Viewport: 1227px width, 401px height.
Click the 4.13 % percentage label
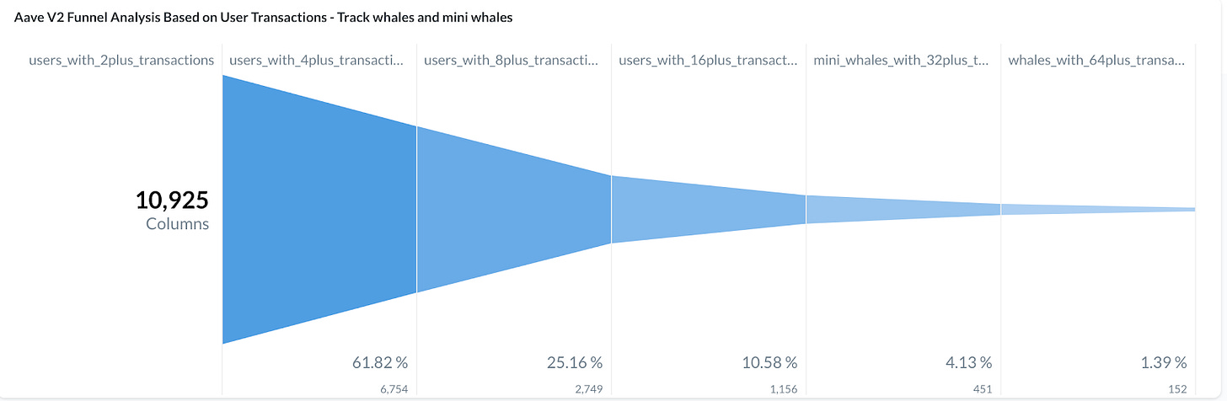tap(969, 363)
